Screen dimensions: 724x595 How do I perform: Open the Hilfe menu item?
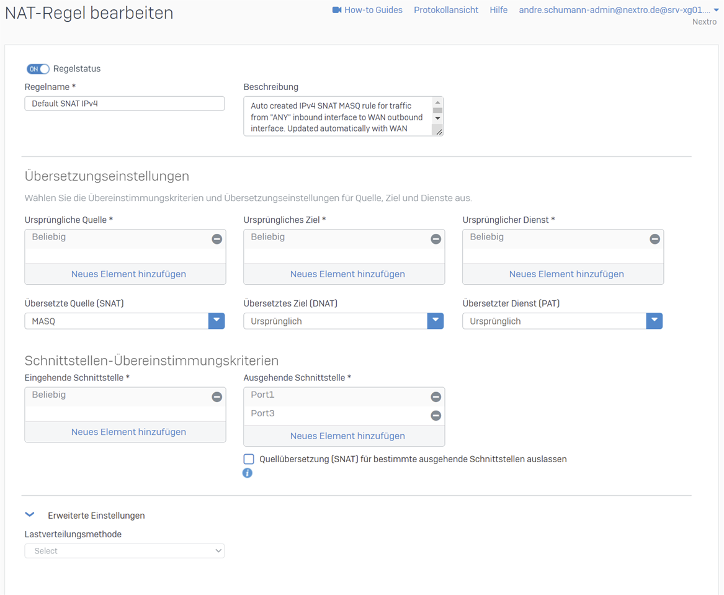[498, 10]
